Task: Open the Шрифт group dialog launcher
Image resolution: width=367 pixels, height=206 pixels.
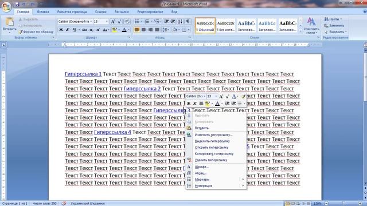Action: (x=129, y=37)
